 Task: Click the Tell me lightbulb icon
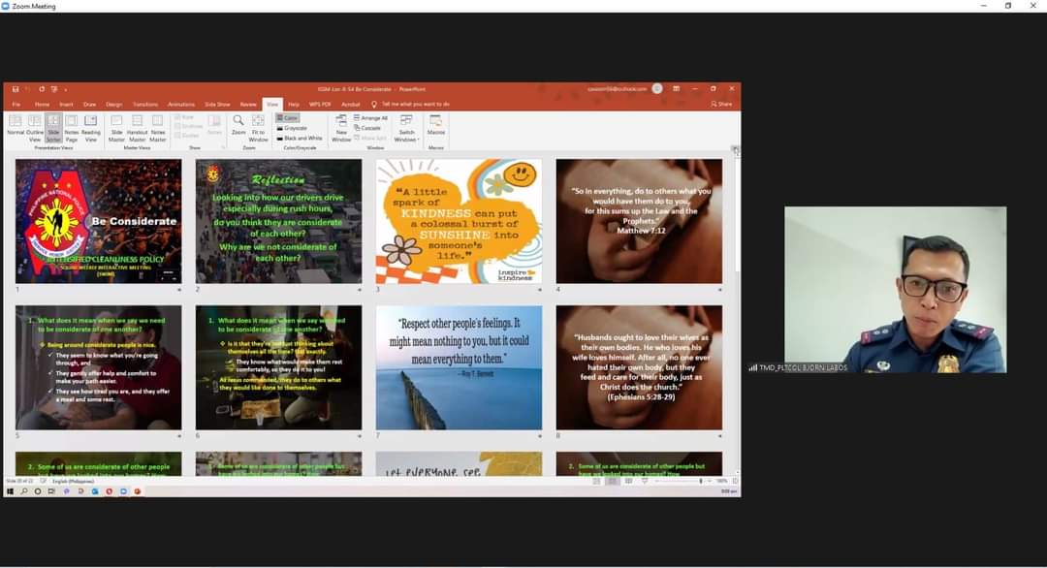374,104
